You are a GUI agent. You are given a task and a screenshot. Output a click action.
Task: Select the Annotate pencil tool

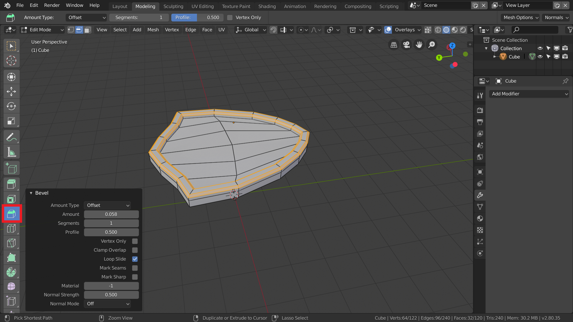pyautogui.click(x=11, y=137)
